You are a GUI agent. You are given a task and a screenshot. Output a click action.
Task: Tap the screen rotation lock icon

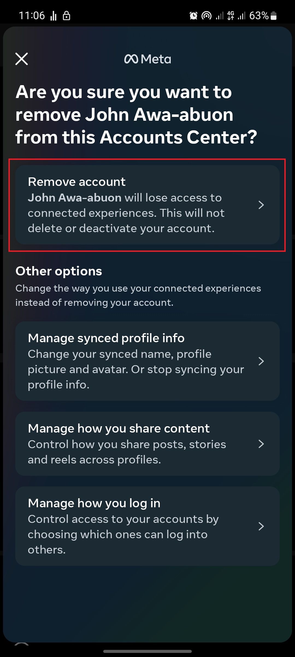pos(66,16)
